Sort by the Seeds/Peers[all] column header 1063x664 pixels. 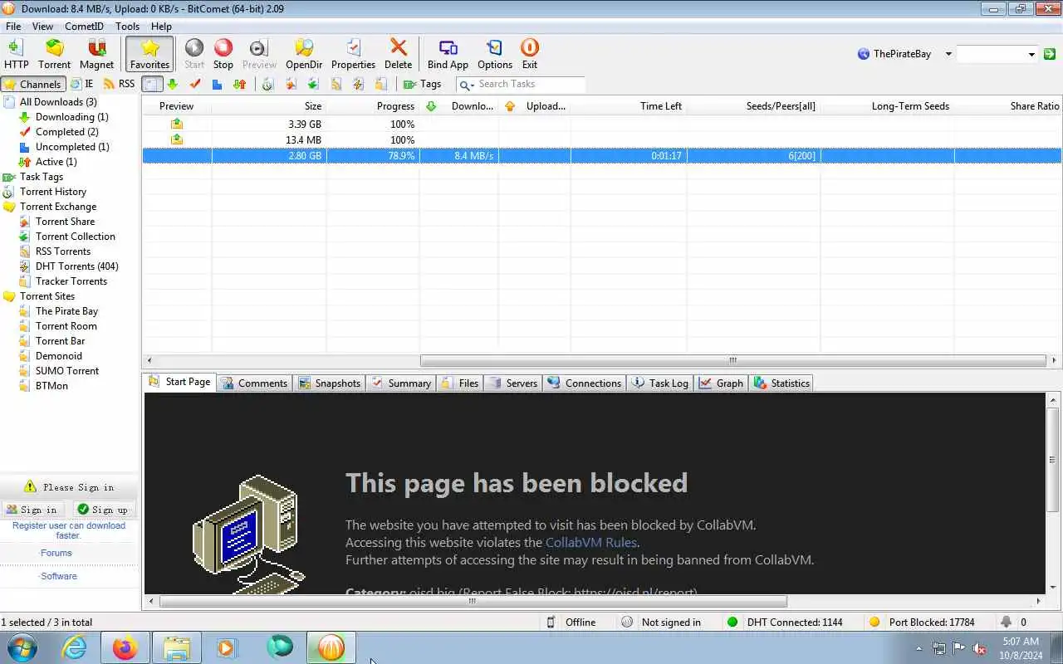753,106
